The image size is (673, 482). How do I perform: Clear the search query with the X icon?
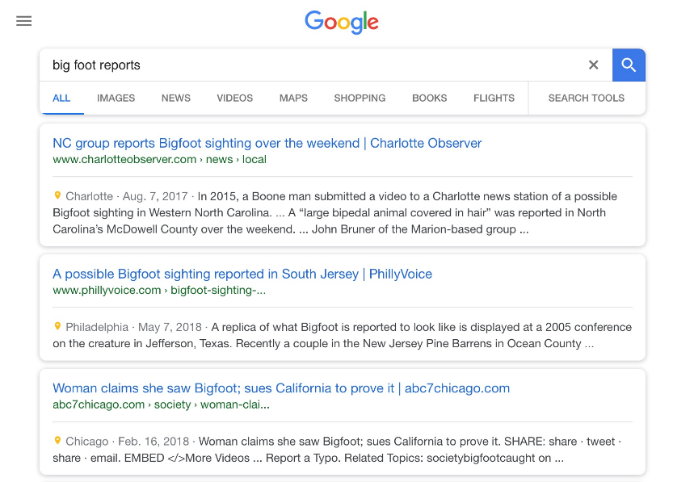tap(593, 65)
